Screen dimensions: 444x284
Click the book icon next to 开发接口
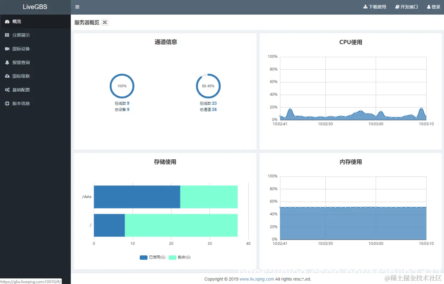coord(397,7)
